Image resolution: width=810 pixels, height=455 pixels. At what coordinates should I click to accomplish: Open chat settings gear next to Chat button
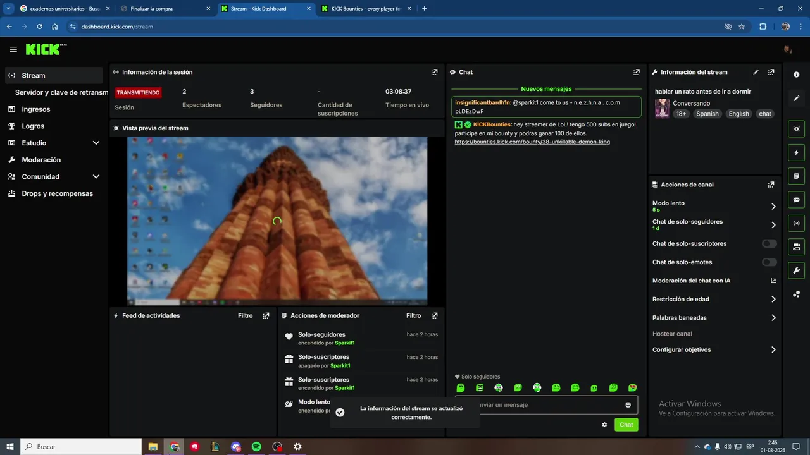click(x=604, y=425)
